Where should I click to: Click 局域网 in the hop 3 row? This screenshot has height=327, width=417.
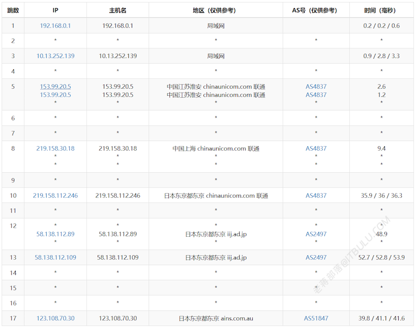coord(216,56)
